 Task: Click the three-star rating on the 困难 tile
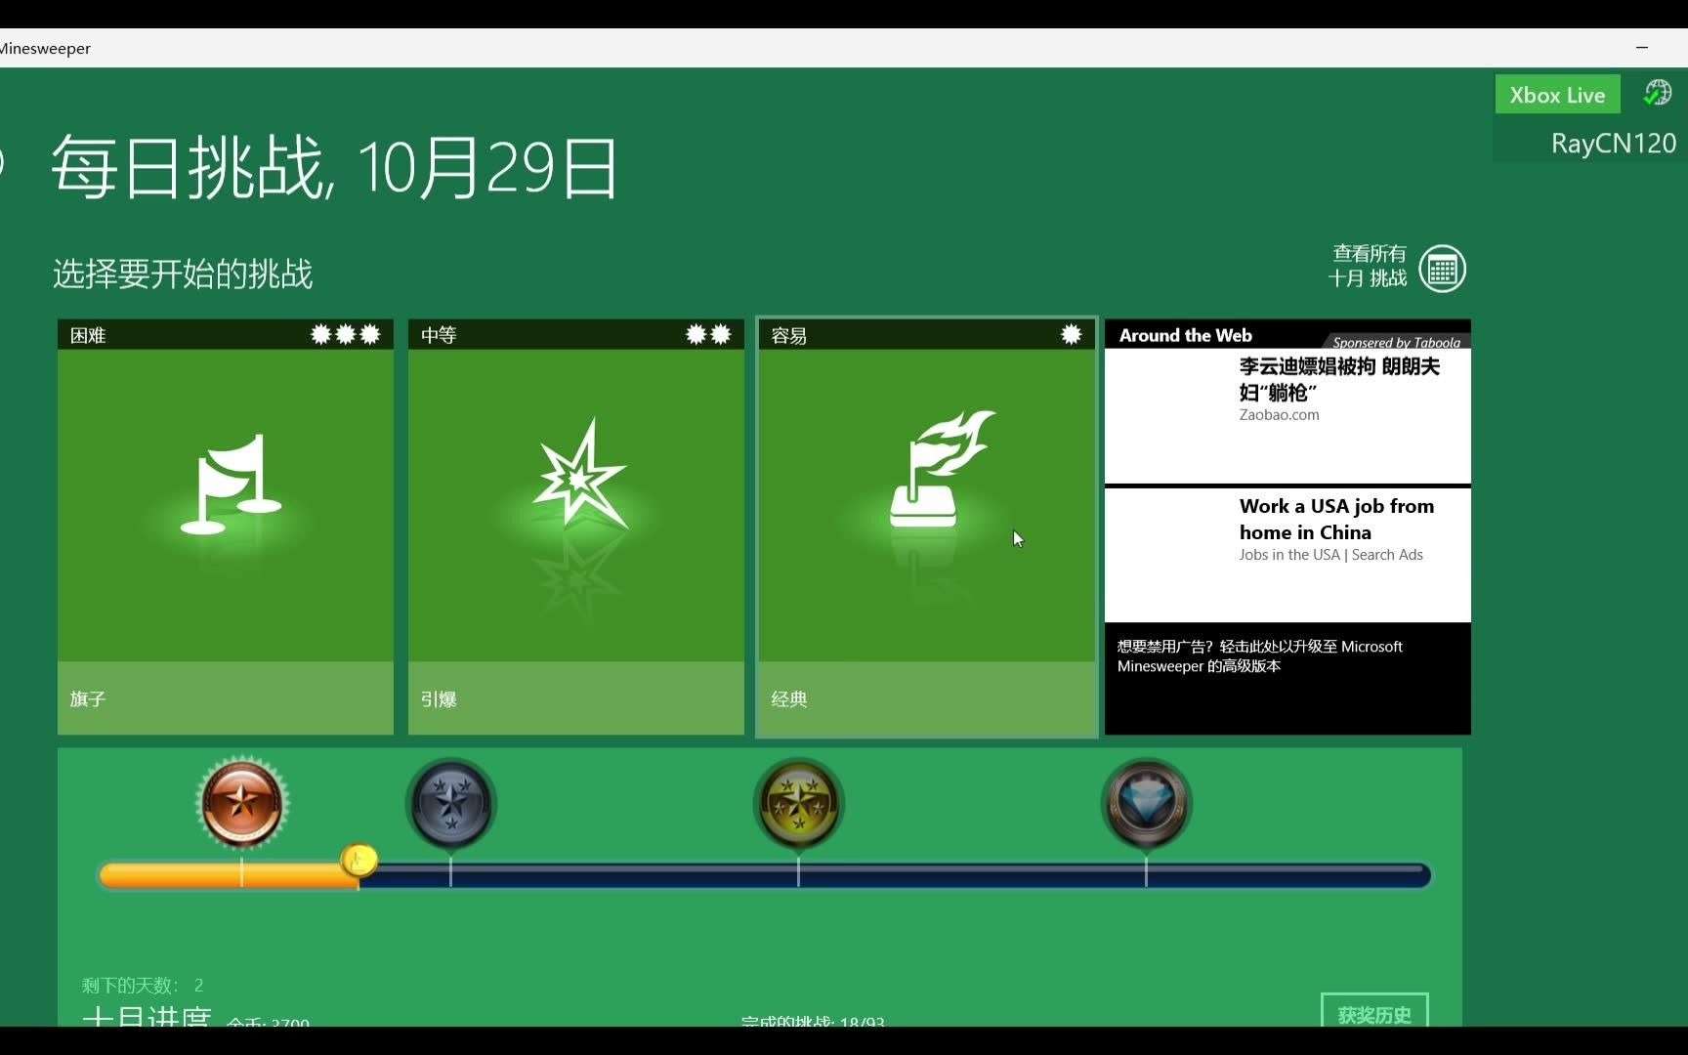(346, 335)
